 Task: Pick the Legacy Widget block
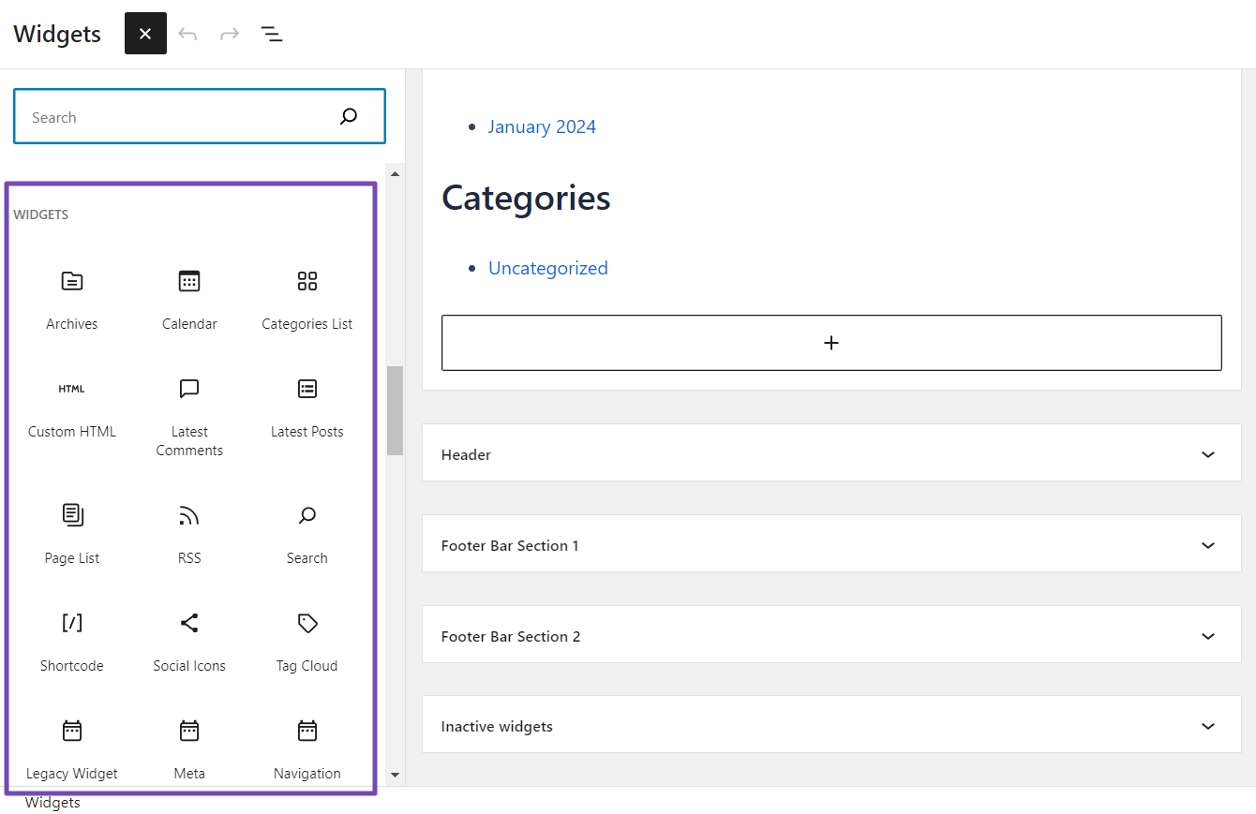point(72,749)
